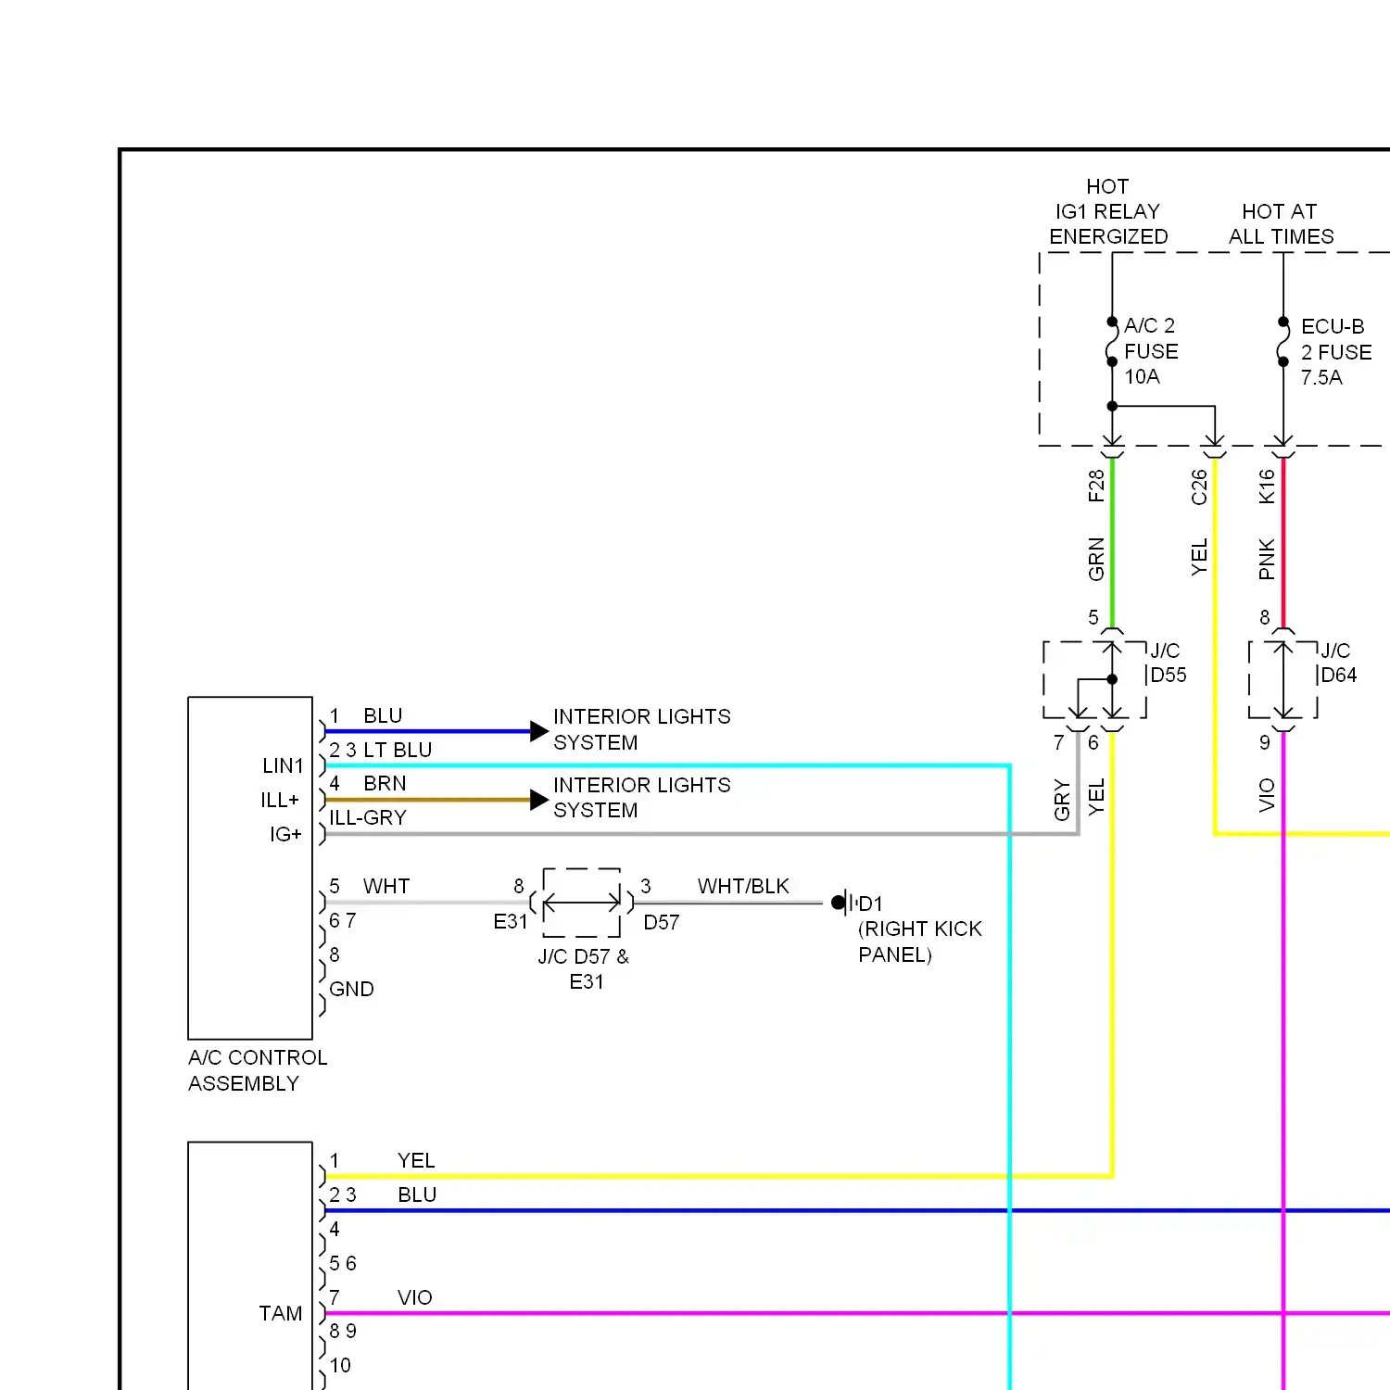Select the 'ECU-B 2 FUSE 7.5A' label
The height and width of the screenshot is (1390, 1390).
(1335, 352)
